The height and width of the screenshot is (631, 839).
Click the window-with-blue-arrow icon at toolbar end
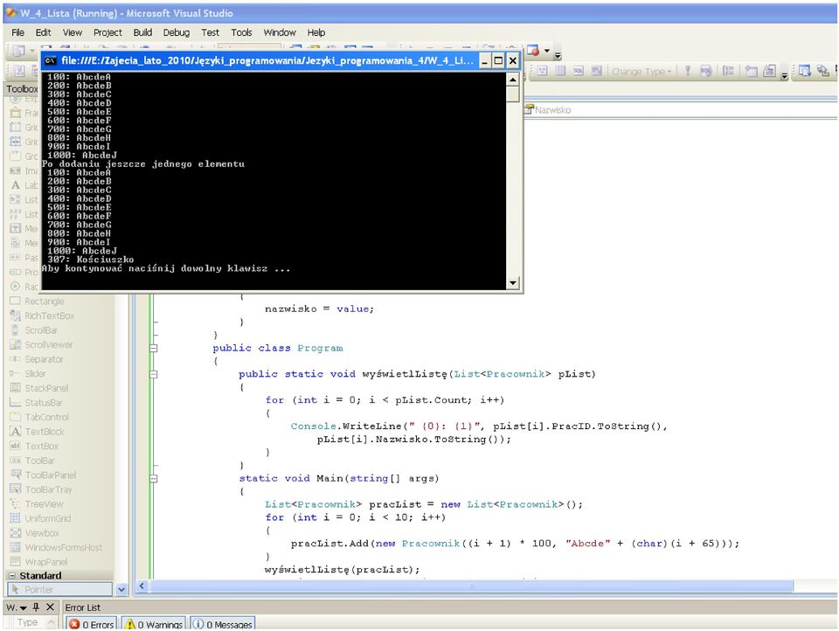pyautogui.click(x=804, y=71)
